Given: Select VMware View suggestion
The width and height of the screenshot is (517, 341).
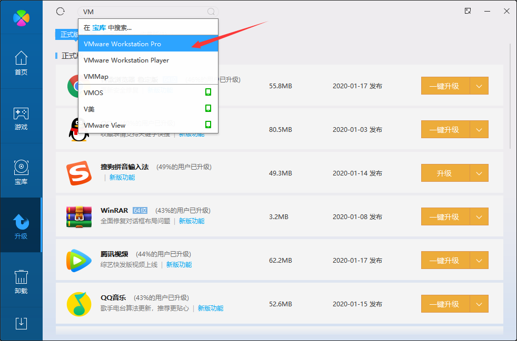Looking at the screenshot, I should (x=148, y=125).
